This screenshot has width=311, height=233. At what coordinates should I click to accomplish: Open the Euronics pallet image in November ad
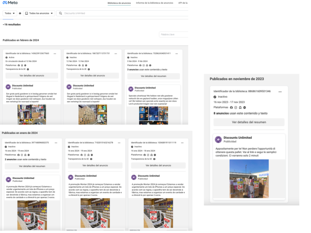coord(249,179)
